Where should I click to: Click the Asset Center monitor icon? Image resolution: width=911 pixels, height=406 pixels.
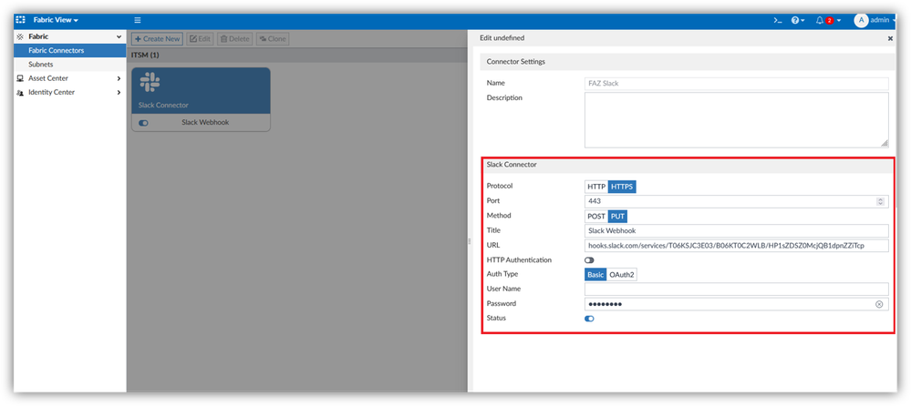(x=20, y=78)
